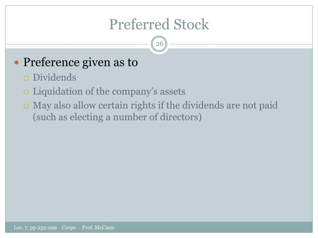Select the red bullet before Preference
318x238 pixels.
coord(17,63)
